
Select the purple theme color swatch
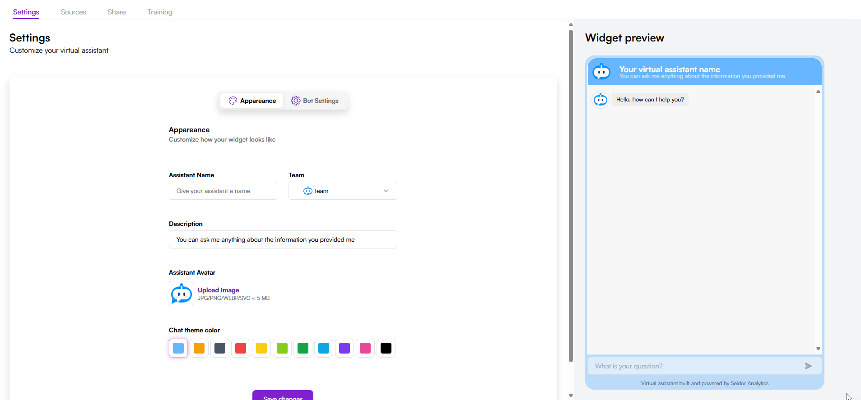pos(344,348)
